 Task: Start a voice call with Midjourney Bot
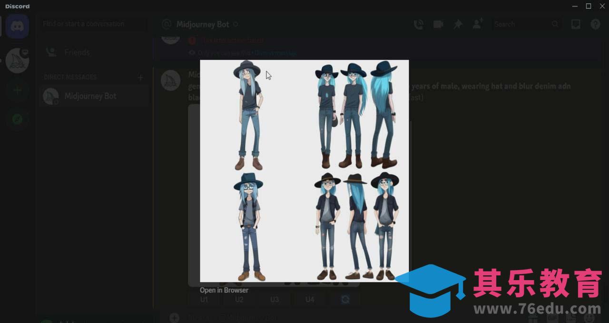[x=418, y=24]
